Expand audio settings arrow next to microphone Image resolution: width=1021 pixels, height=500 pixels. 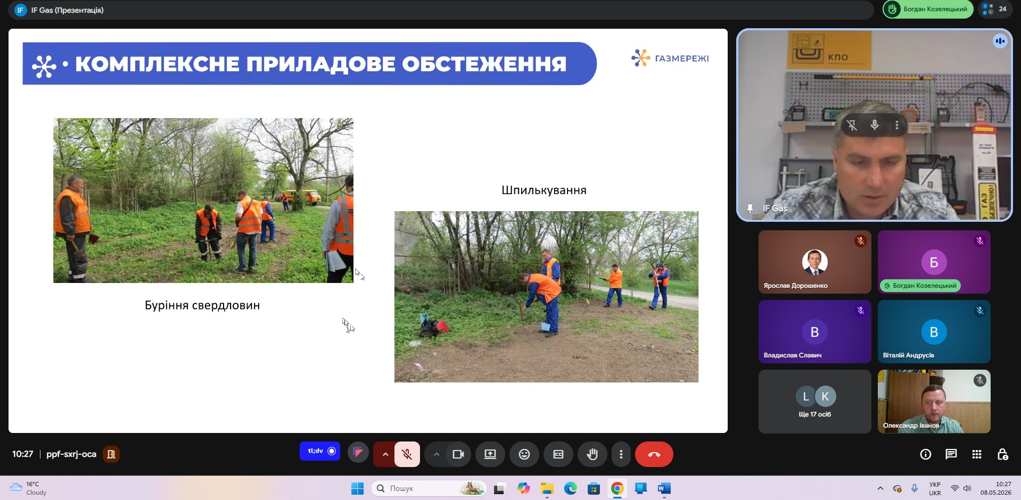(384, 454)
